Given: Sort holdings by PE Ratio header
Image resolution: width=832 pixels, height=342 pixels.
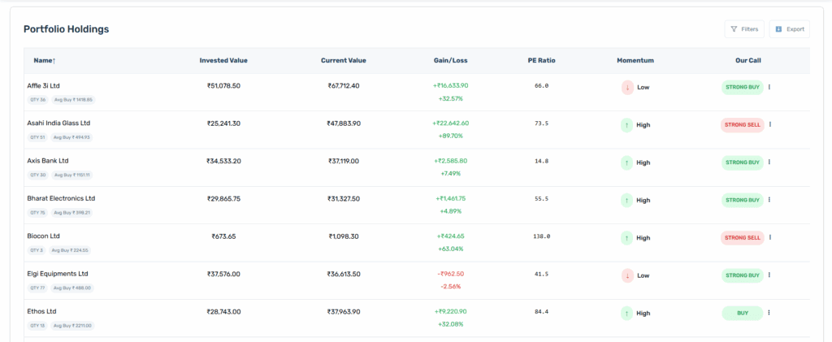Looking at the screenshot, I should pyautogui.click(x=541, y=60).
